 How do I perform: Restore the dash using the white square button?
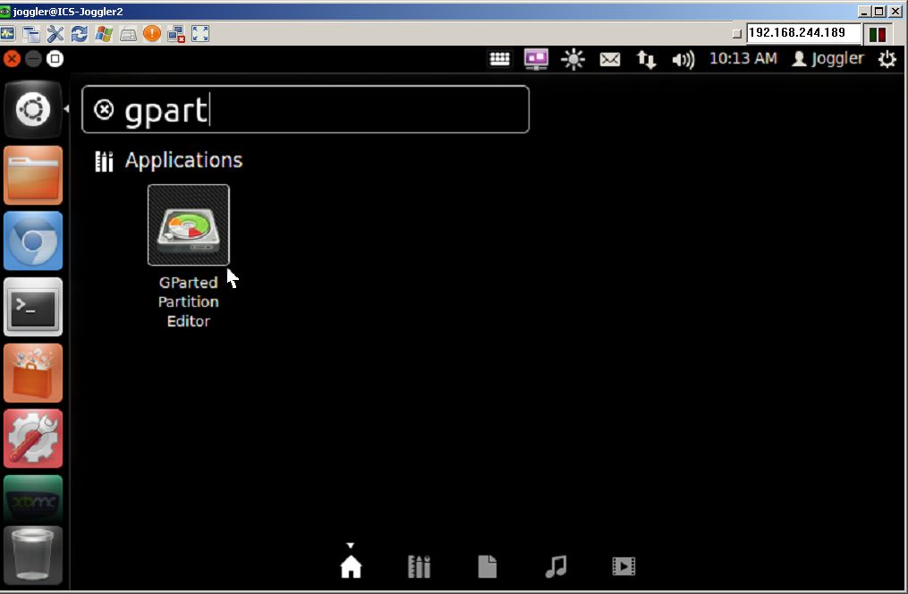pos(55,58)
